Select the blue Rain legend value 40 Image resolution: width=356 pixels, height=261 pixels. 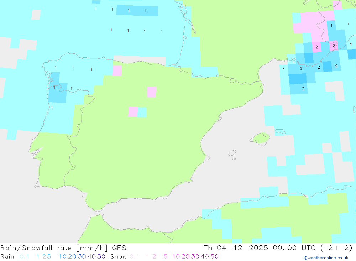click(x=92, y=256)
